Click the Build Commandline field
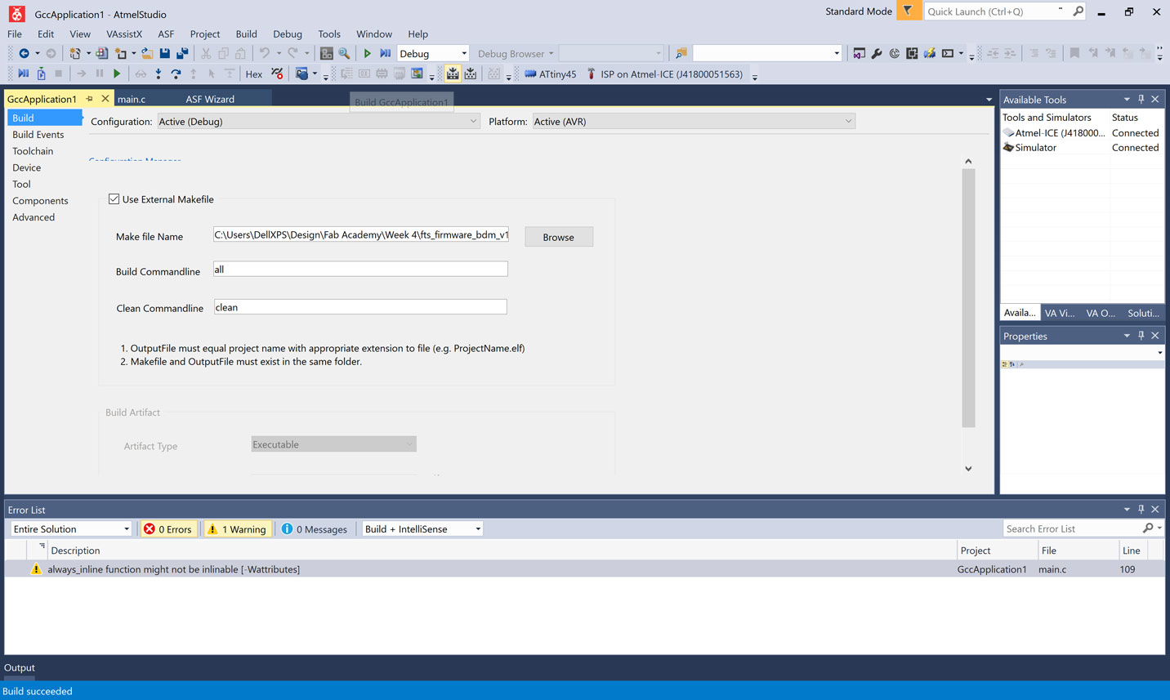 (360, 269)
